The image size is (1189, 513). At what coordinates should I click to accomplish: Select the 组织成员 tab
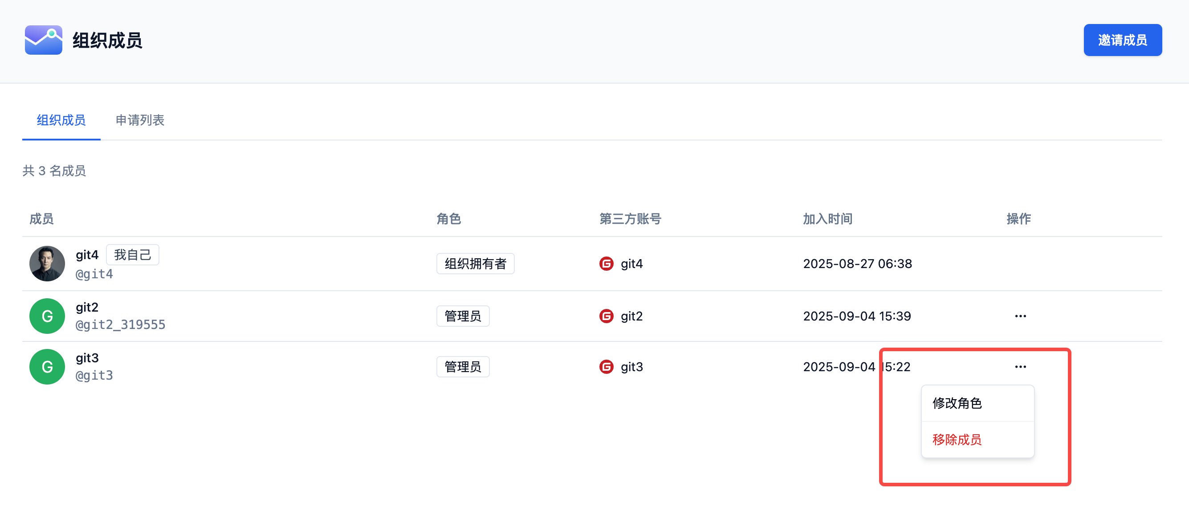tap(61, 120)
